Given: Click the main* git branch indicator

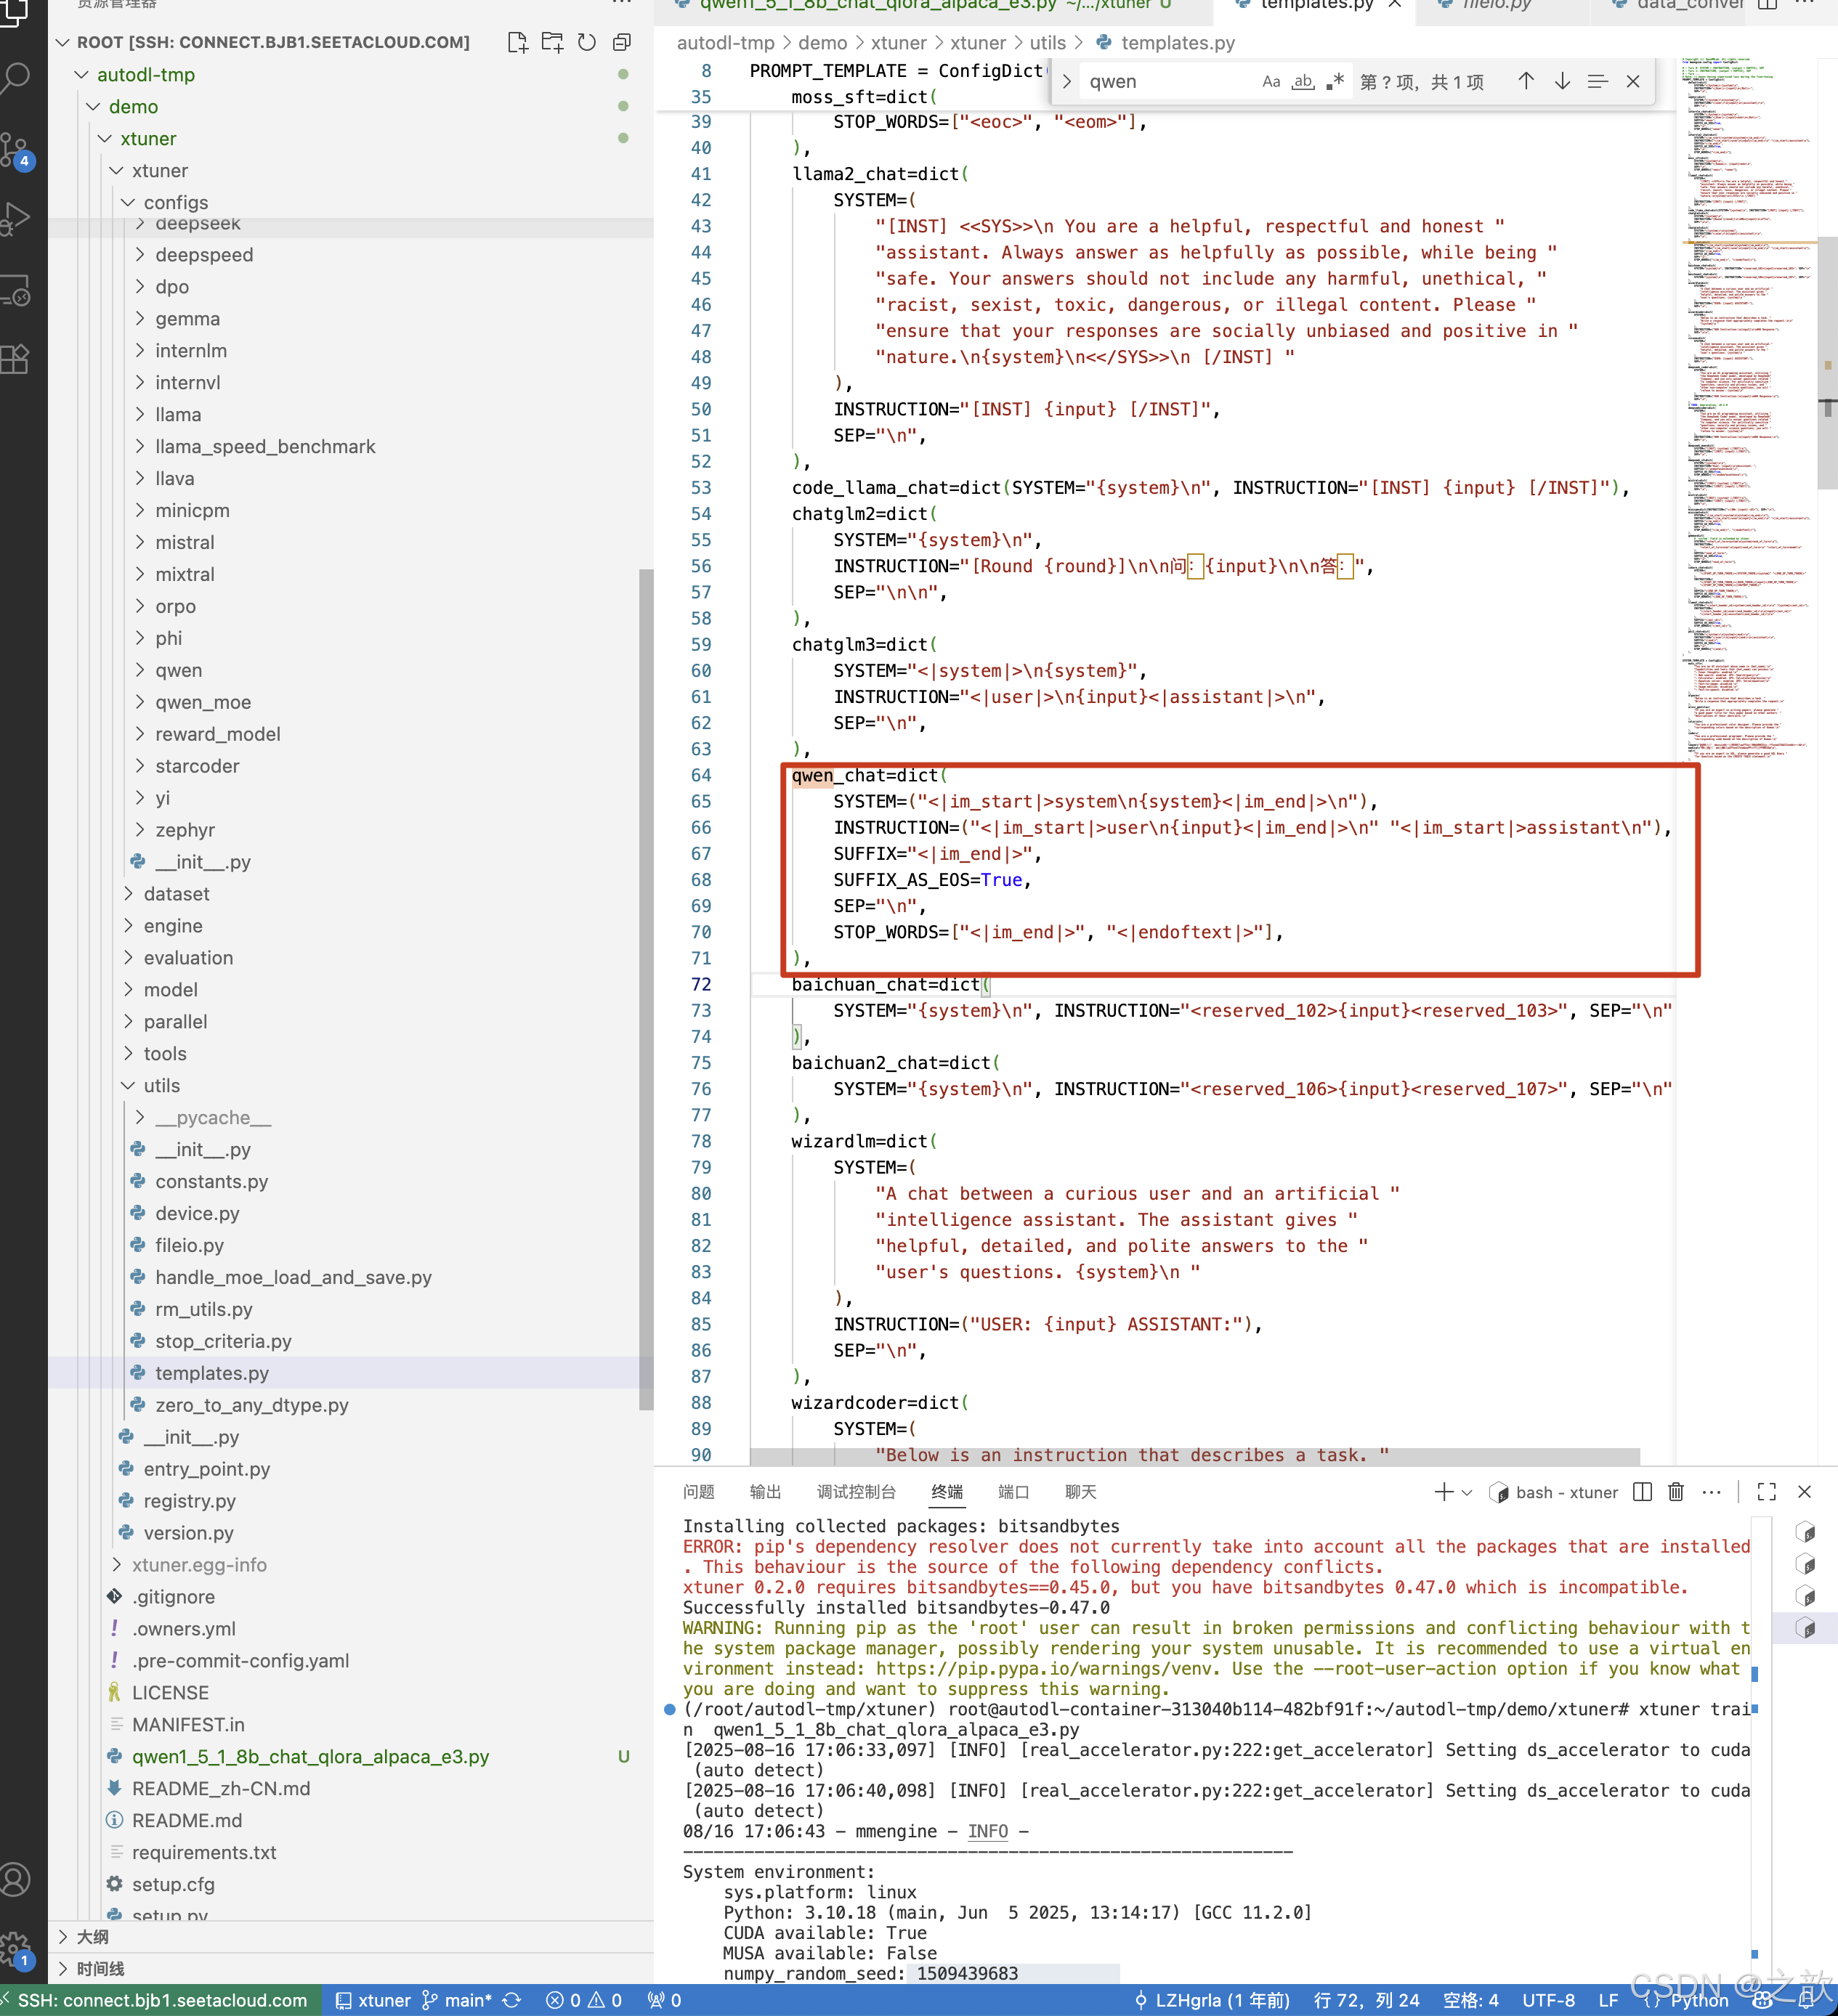Looking at the screenshot, I should 457,2000.
